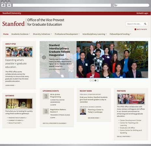
Task: Click the Gateways heading
Action: [x=10, y=96]
